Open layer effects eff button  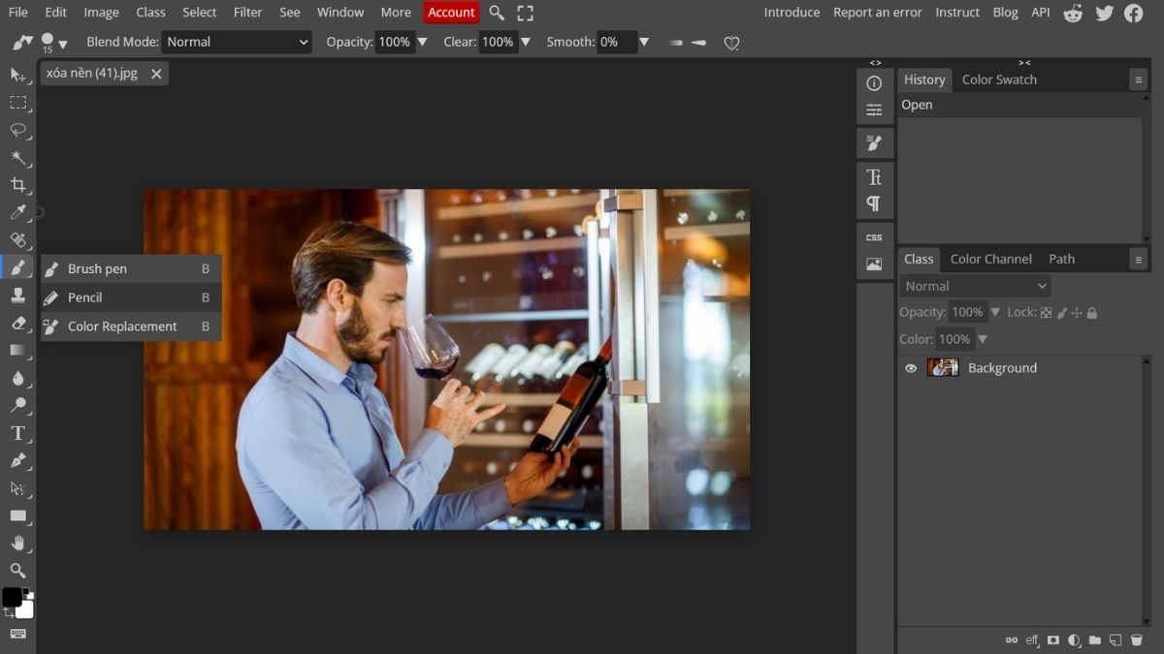(x=1033, y=640)
